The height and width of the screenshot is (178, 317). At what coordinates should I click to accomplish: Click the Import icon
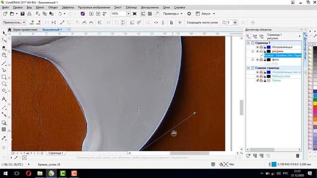coord(91,14)
